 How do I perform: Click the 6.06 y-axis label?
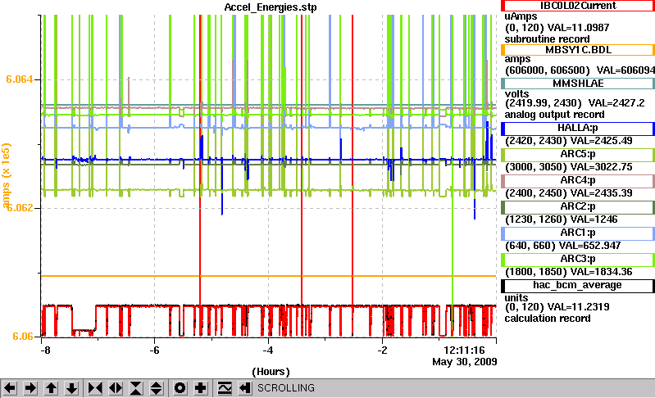pyautogui.click(x=23, y=337)
